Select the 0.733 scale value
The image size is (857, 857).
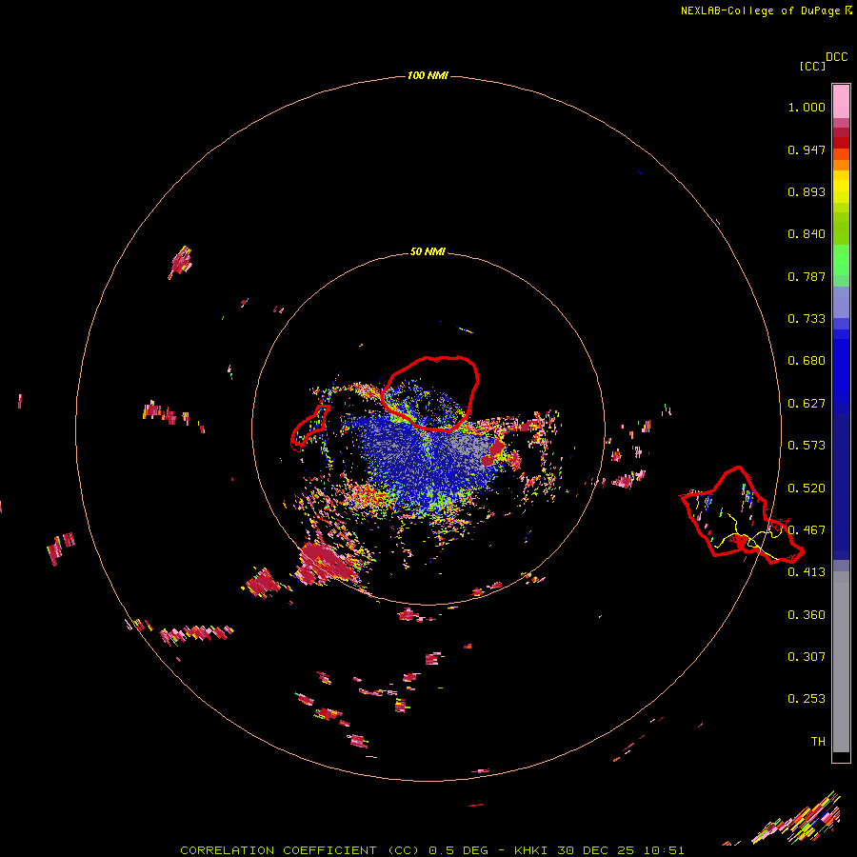[807, 319]
